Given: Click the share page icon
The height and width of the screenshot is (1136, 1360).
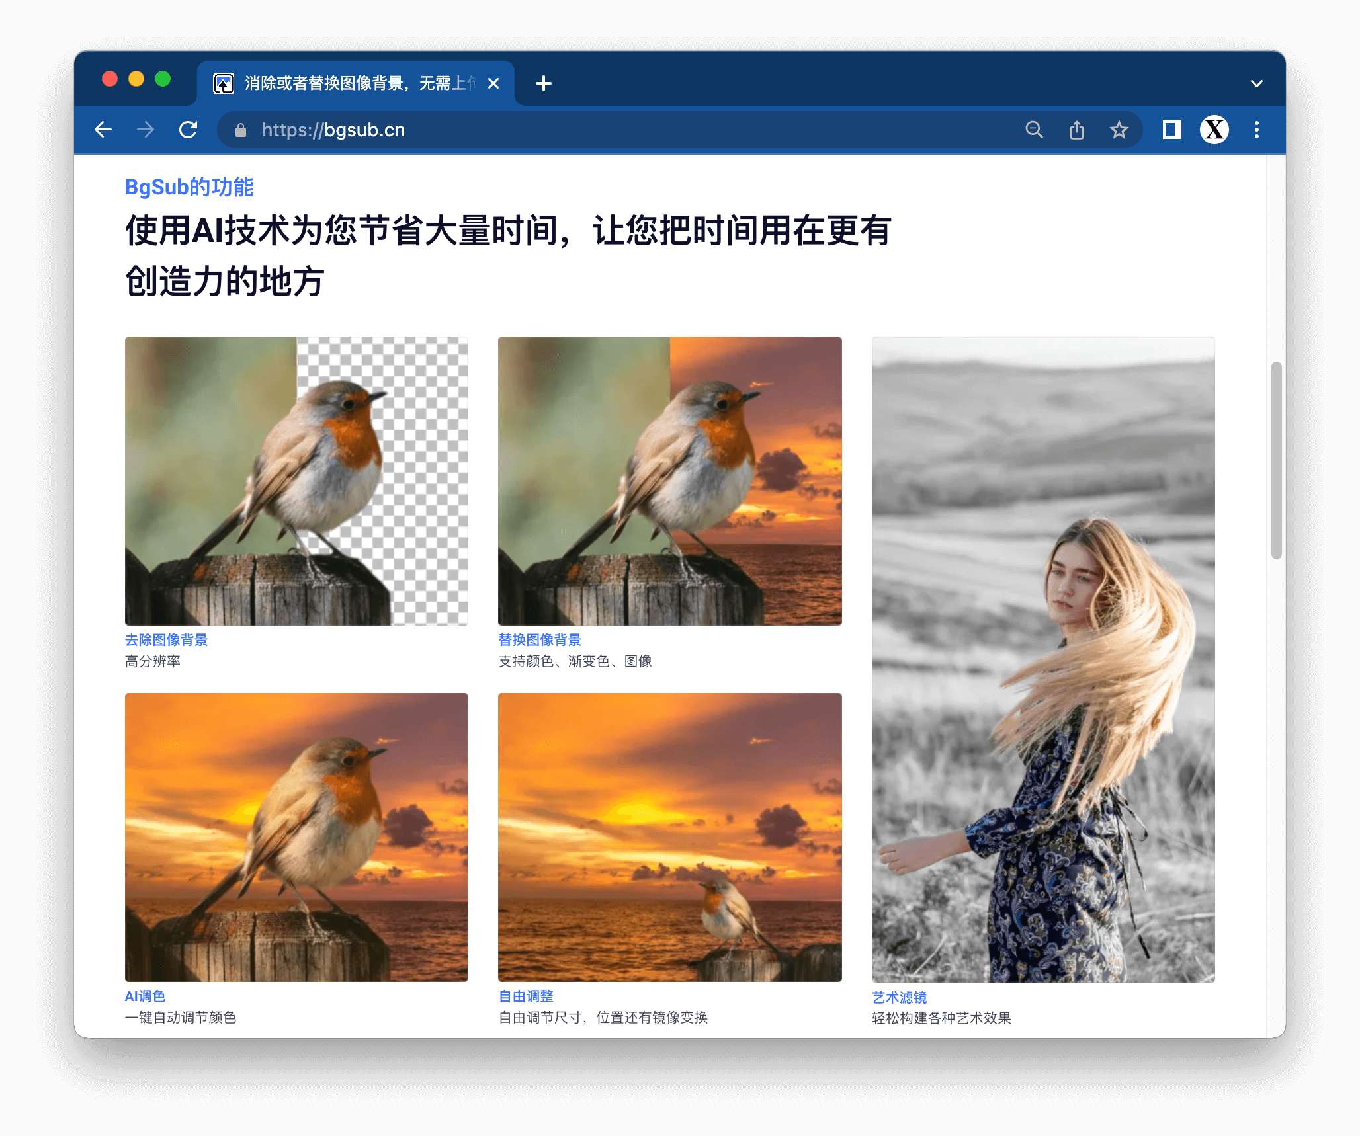Looking at the screenshot, I should (x=1077, y=130).
